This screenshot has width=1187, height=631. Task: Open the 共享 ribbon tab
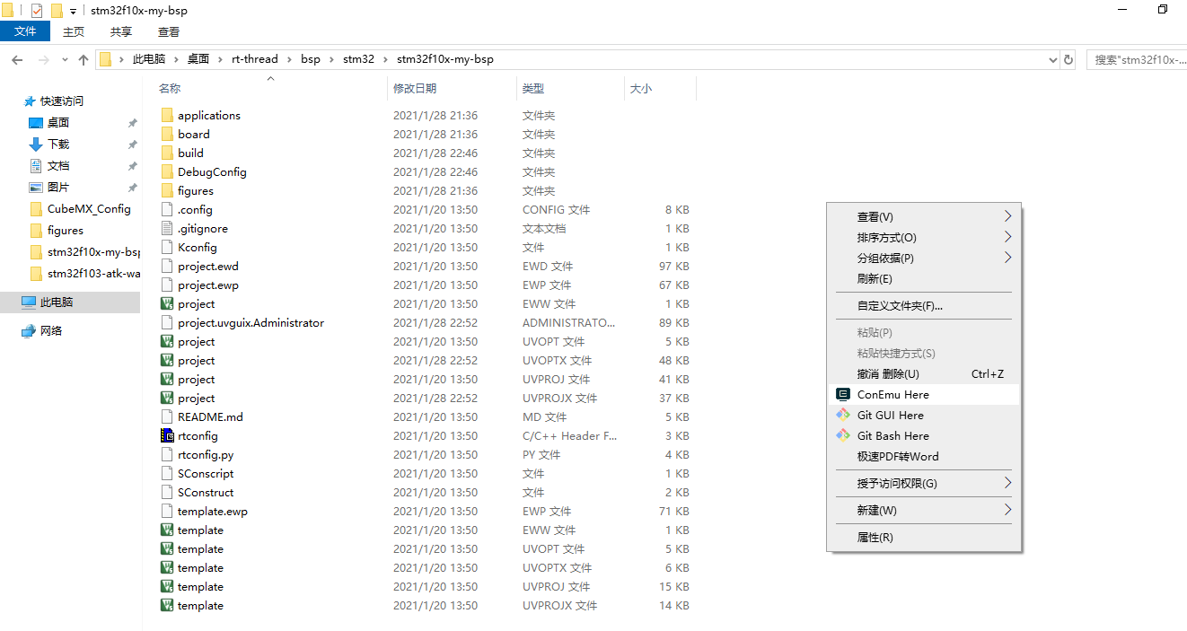tap(121, 31)
